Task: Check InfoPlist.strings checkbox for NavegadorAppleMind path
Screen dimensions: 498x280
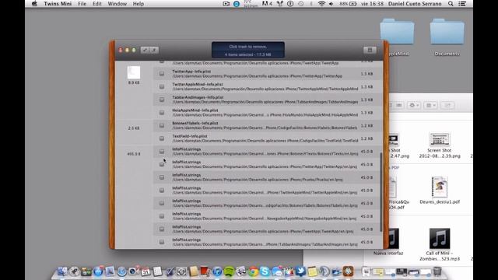Action: (x=162, y=216)
